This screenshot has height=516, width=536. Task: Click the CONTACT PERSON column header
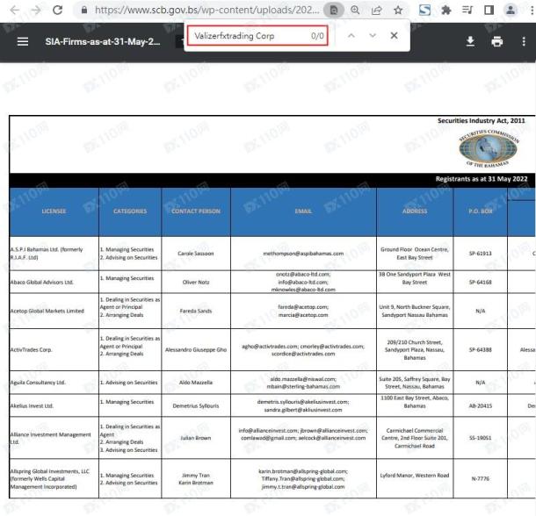[x=196, y=211]
